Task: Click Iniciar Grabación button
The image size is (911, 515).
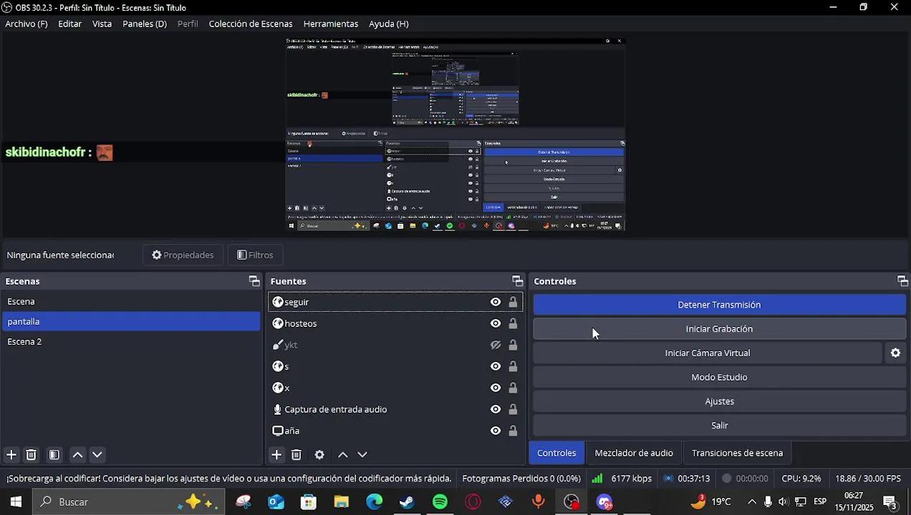Action: pyautogui.click(x=720, y=329)
